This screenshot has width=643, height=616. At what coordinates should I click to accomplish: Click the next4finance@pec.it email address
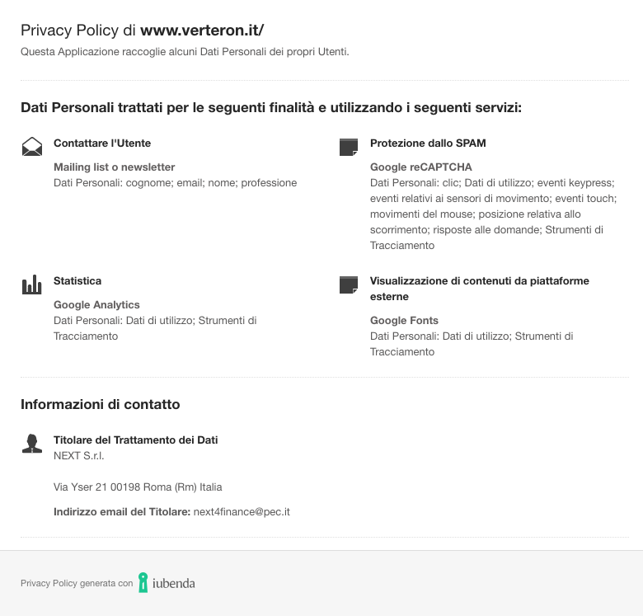(242, 512)
